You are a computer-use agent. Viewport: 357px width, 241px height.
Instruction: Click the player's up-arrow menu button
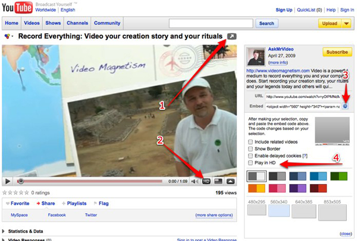231,181
